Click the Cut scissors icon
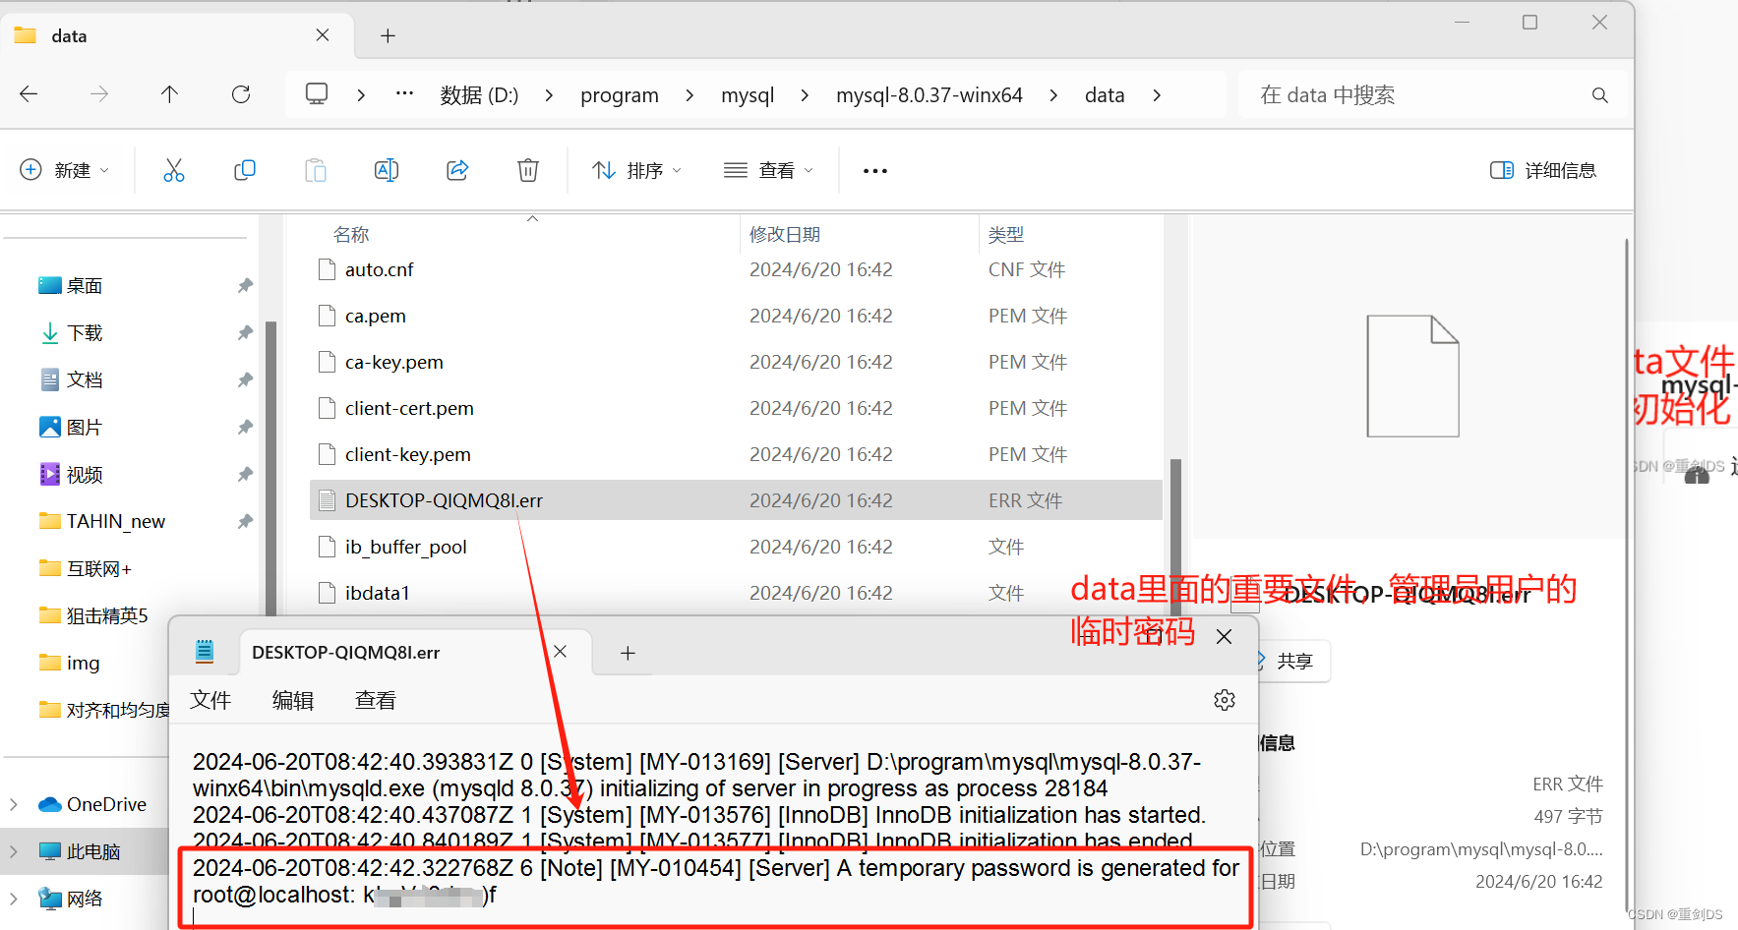Image resolution: width=1738 pixels, height=930 pixels. [174, 170]
